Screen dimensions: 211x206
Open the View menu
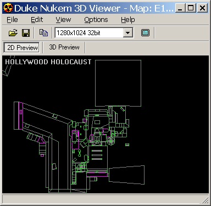pos(63,20)
